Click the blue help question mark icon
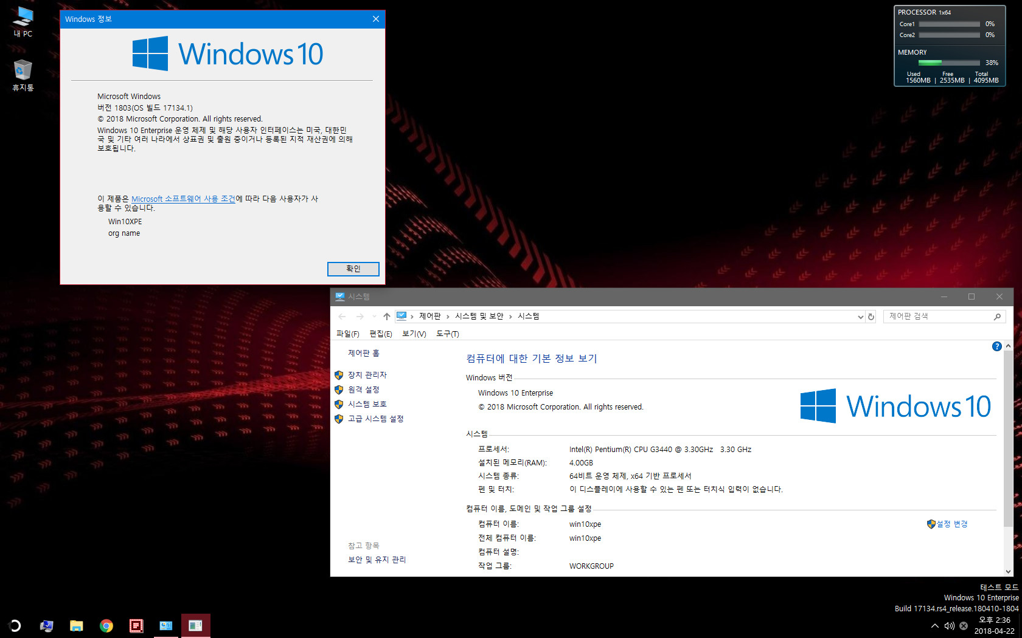The width and height of the screenshot is (1022, 638). (x=996, y=346)
